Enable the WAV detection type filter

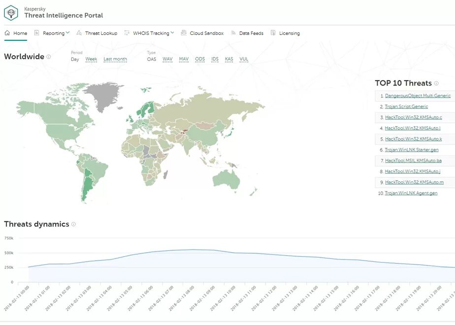167,59
